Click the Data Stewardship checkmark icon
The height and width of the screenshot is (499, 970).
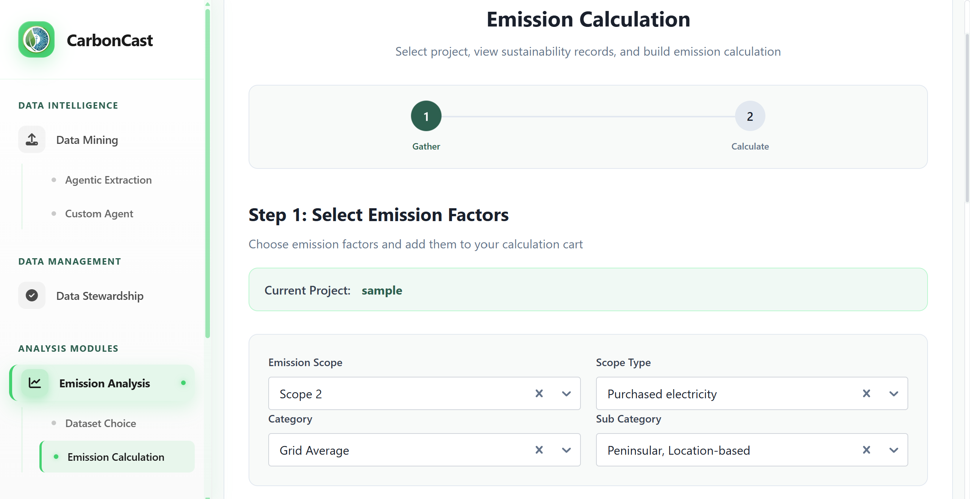(x=32, y=295)
